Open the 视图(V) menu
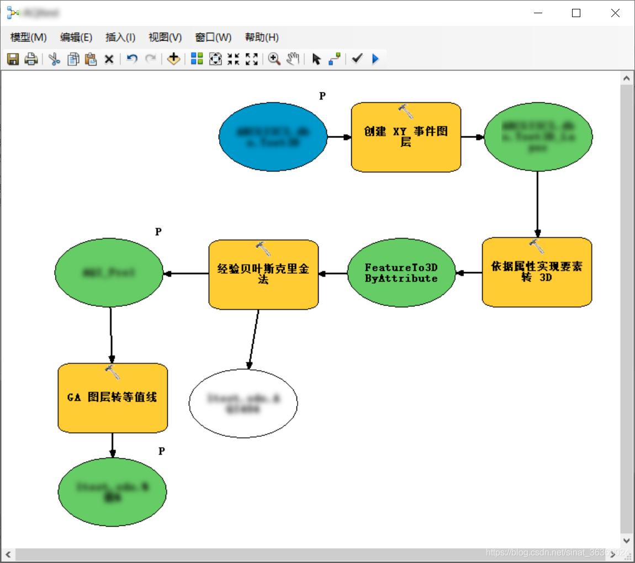 (164, 38)
